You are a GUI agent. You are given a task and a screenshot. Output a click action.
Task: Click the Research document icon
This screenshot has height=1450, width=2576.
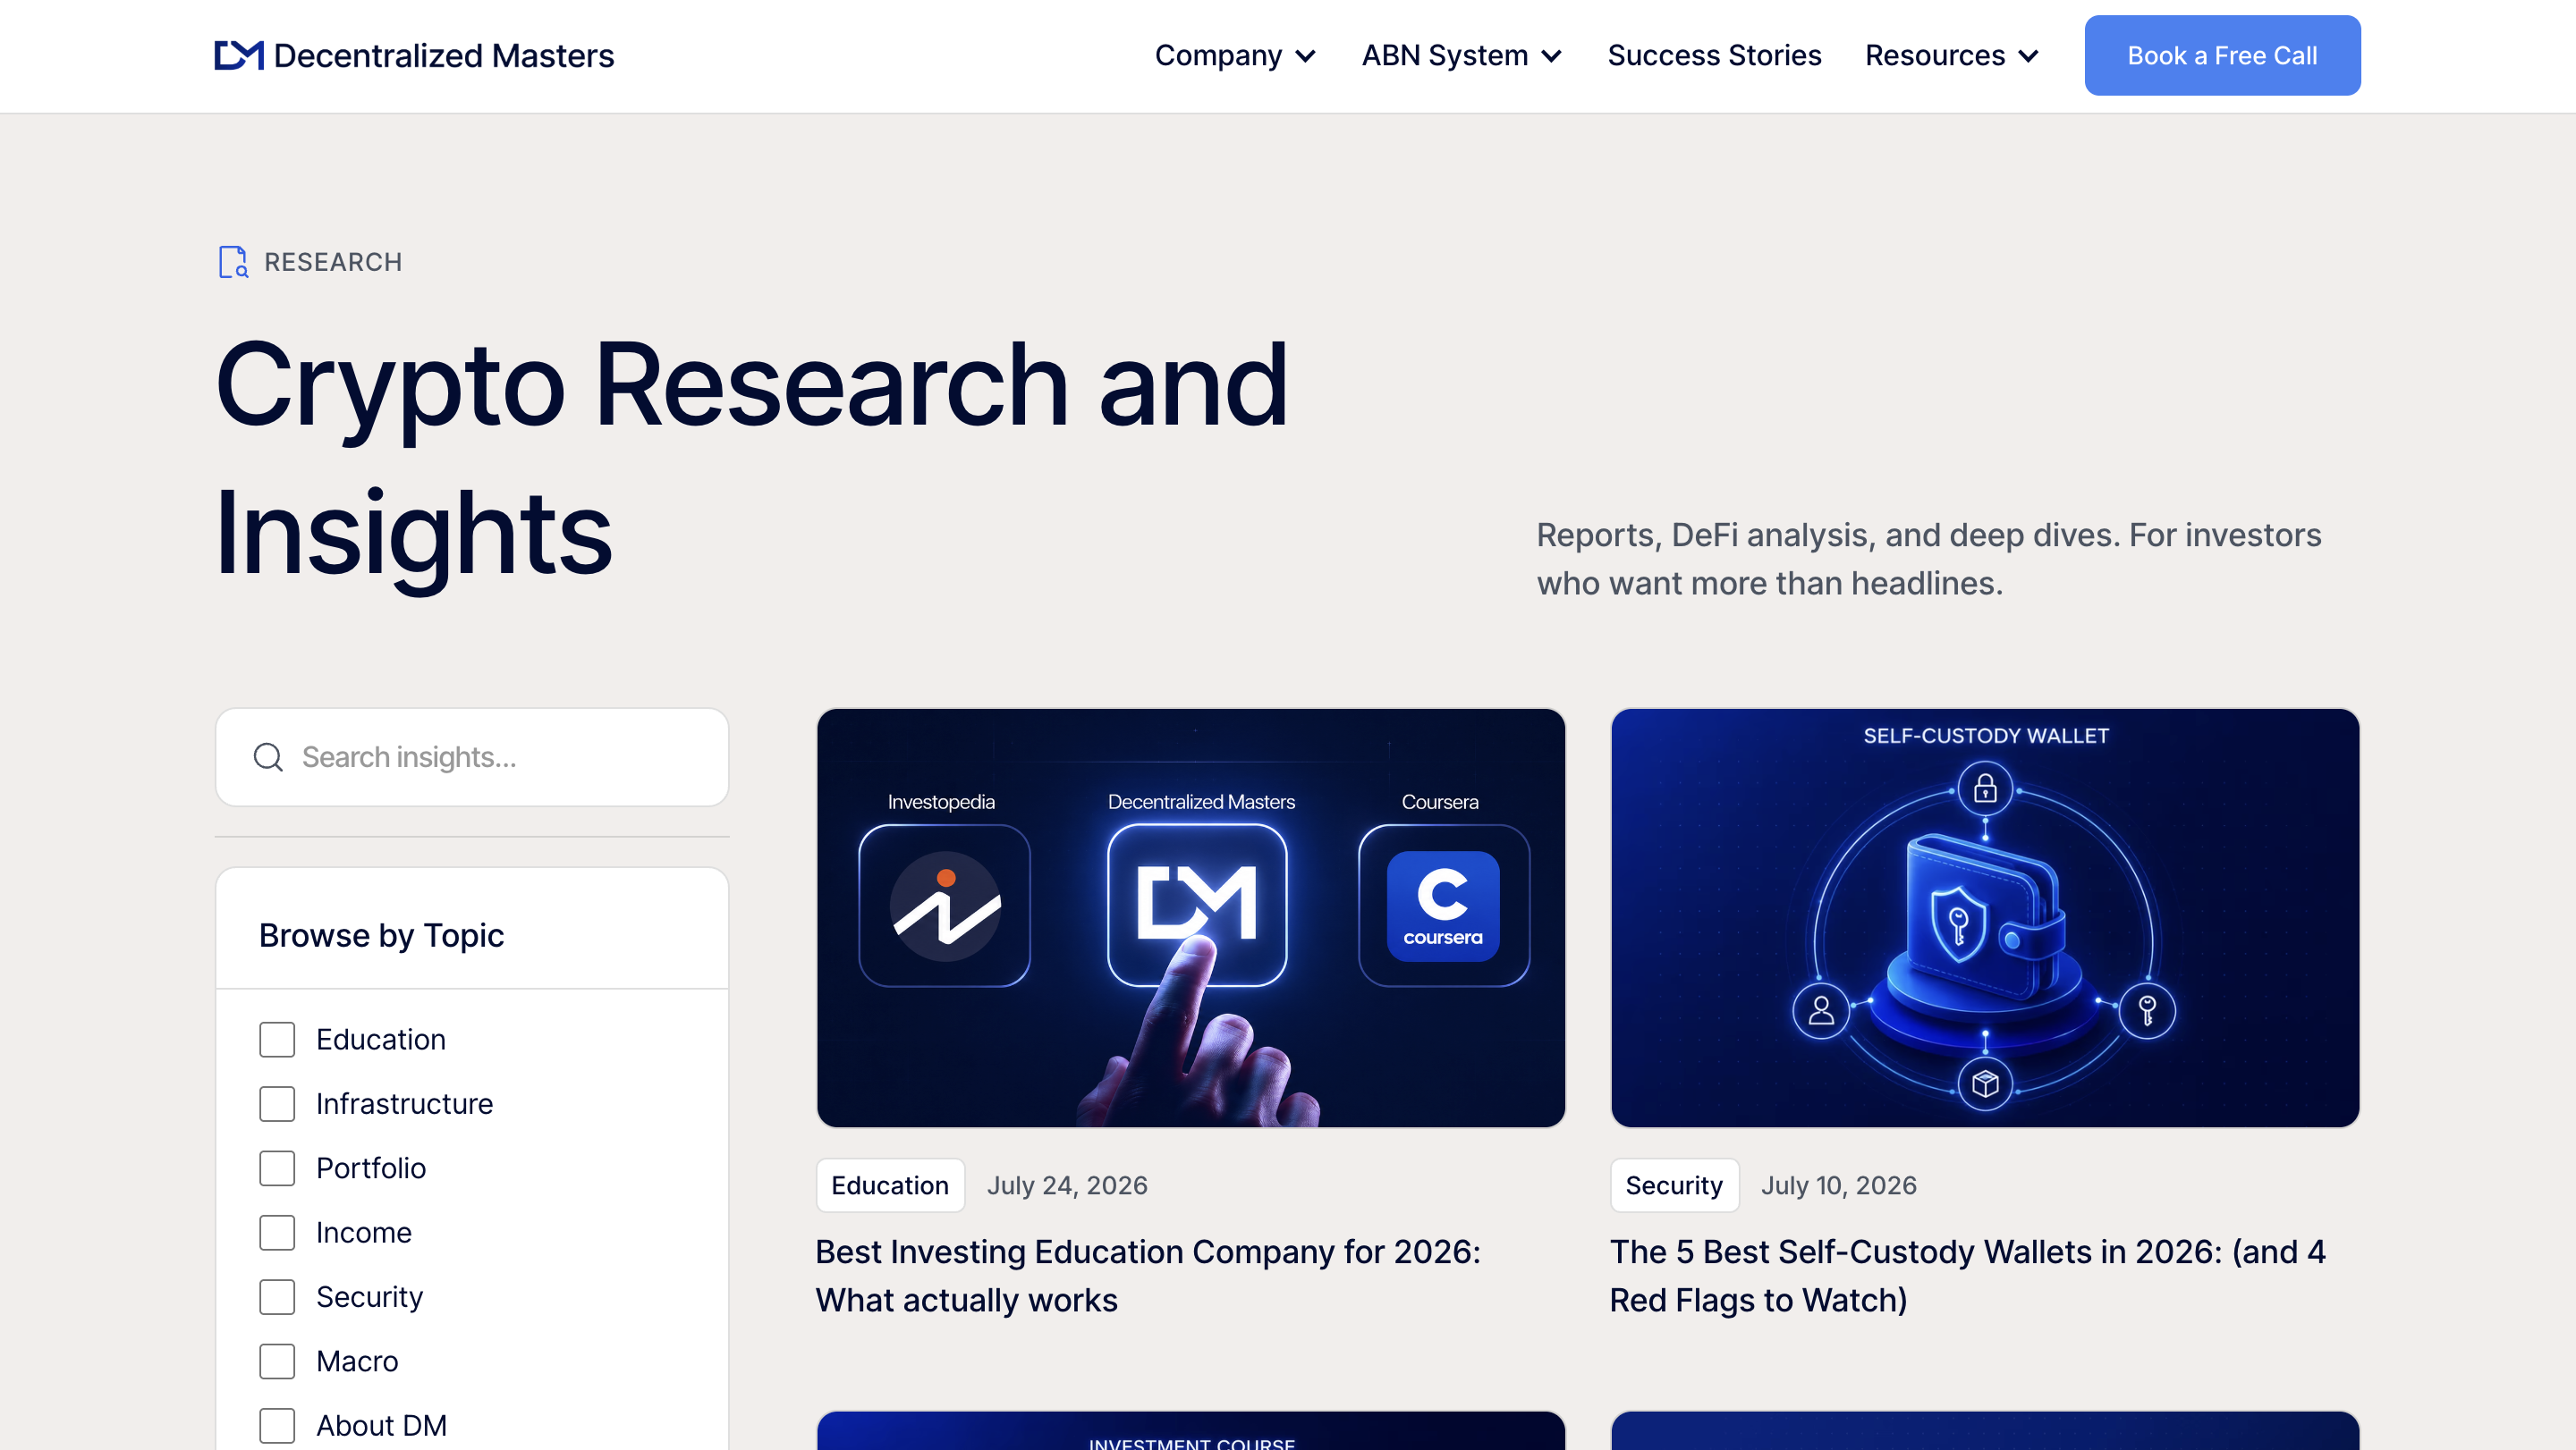(x=233, y=262)
